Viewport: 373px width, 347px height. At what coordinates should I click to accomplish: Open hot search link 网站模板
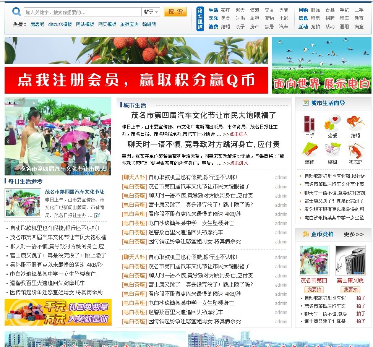(x=85, y=24)
